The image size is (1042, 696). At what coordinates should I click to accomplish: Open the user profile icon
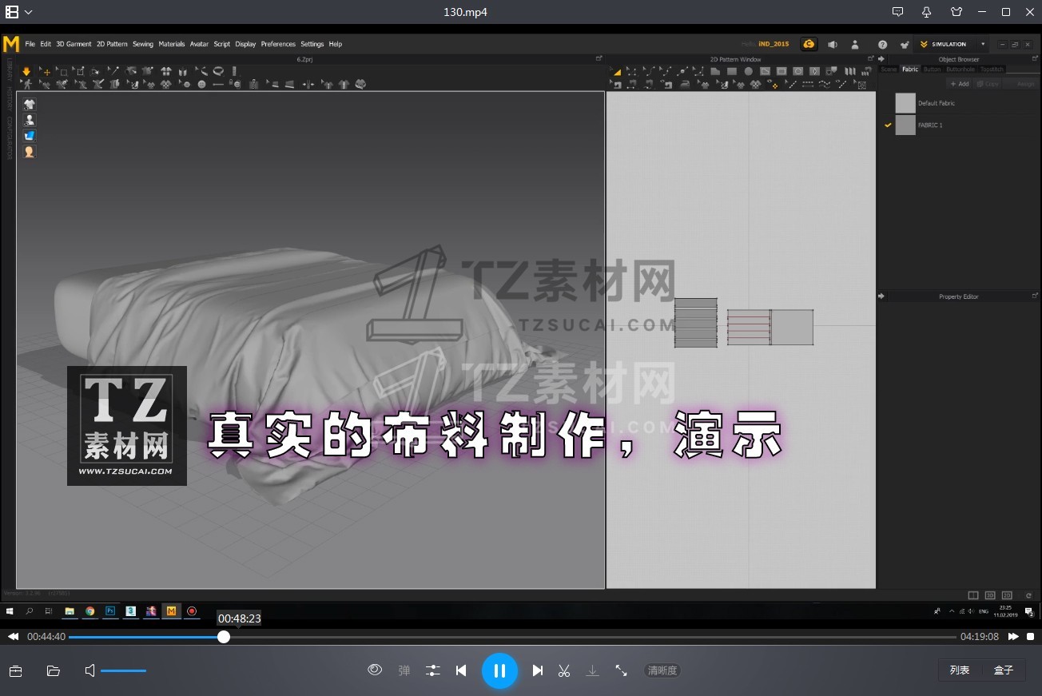pos(855,44)
